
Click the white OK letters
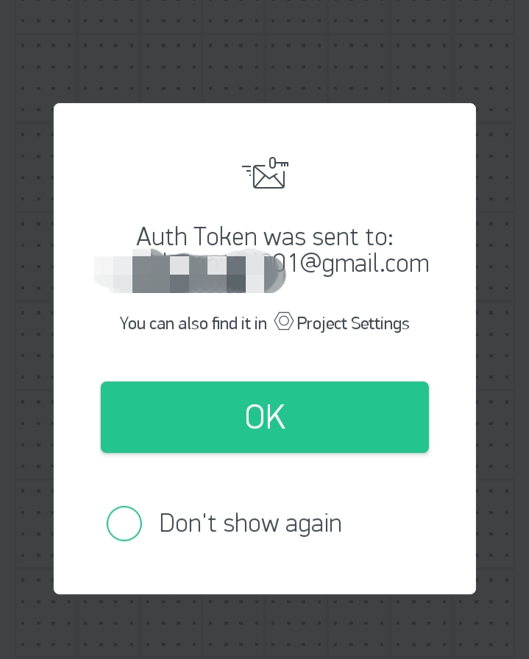coord(265,417)
